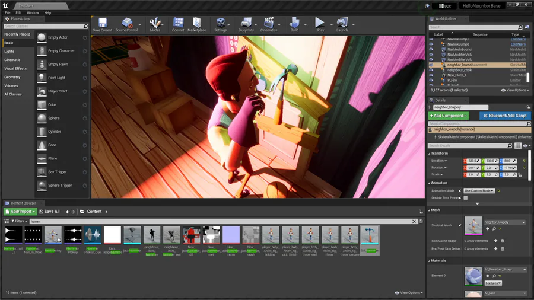Open World Outliner View Options
534x300 pixels.
515,91
